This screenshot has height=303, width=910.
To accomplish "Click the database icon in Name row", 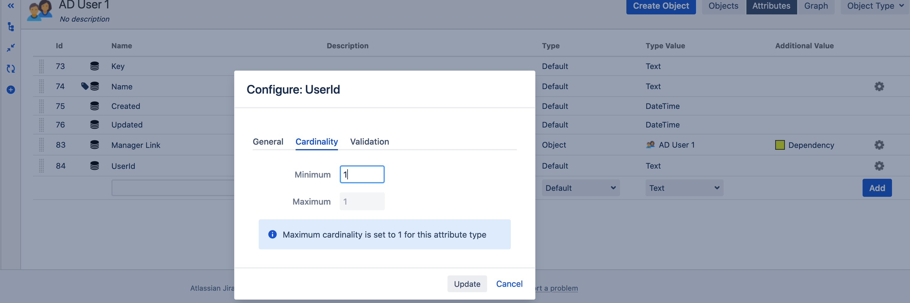I will tap(94, 86).
